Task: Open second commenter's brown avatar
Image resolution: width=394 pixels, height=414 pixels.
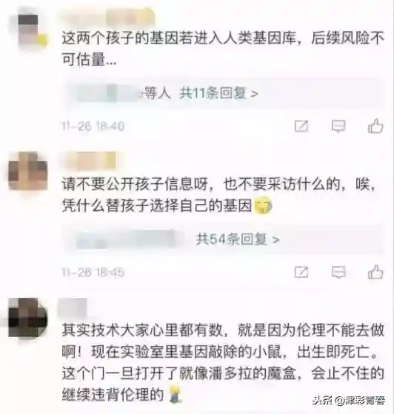Action: (x=28, y=171)
